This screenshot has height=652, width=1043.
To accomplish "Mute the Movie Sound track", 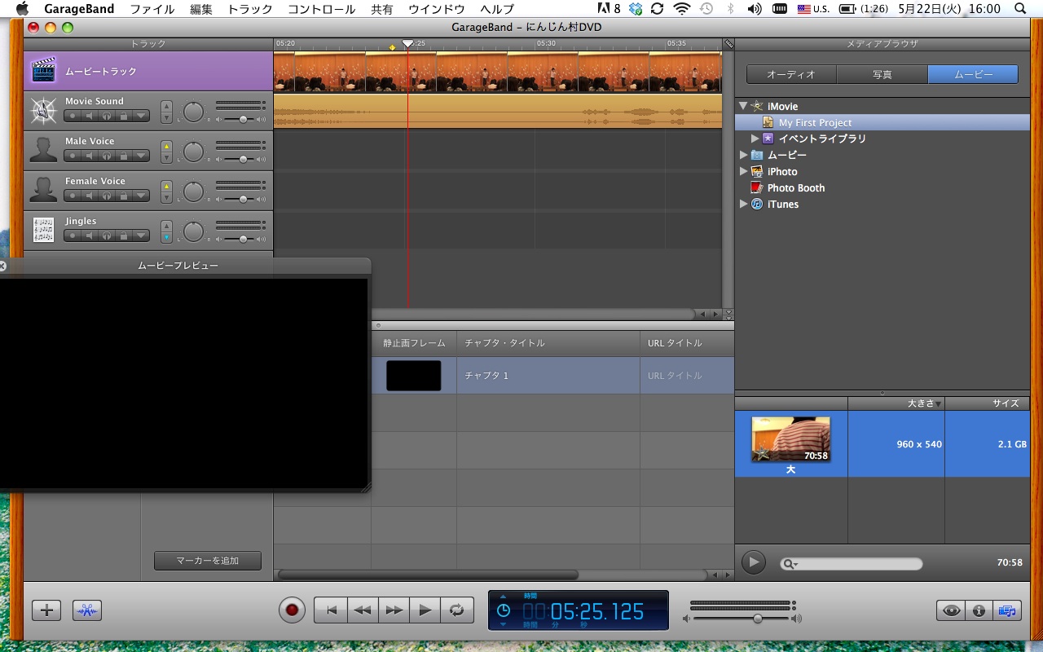I will click(x=90, y=116).
